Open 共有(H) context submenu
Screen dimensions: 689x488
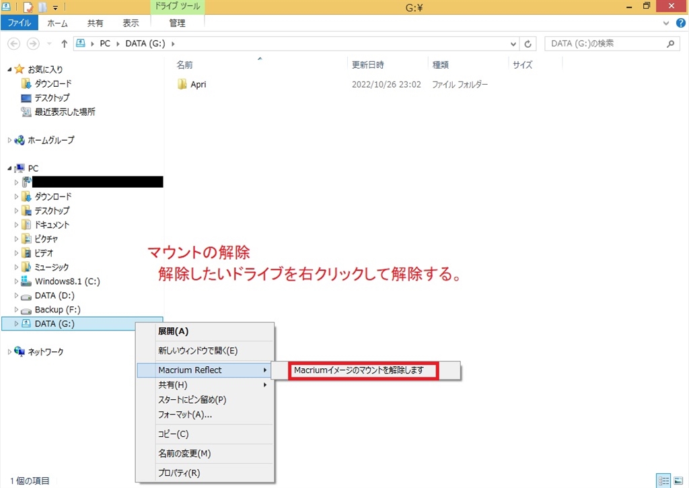[x=205, y=385]
